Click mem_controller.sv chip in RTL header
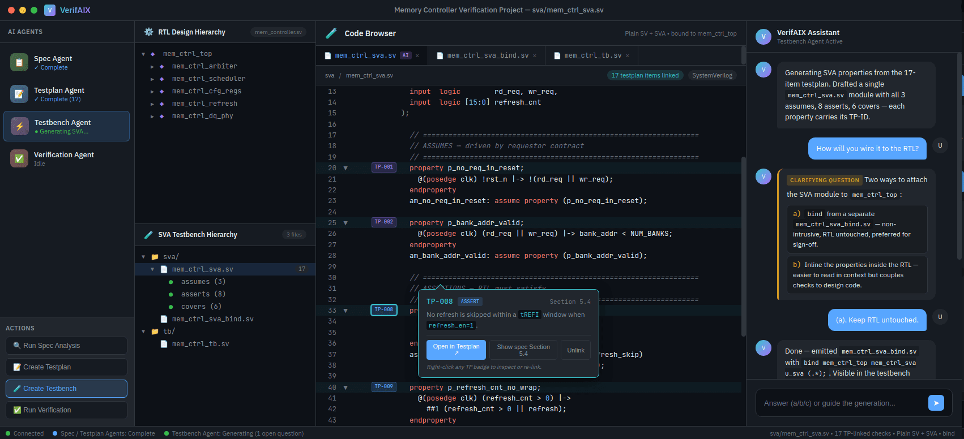The image size is (964, 439). 278,32
